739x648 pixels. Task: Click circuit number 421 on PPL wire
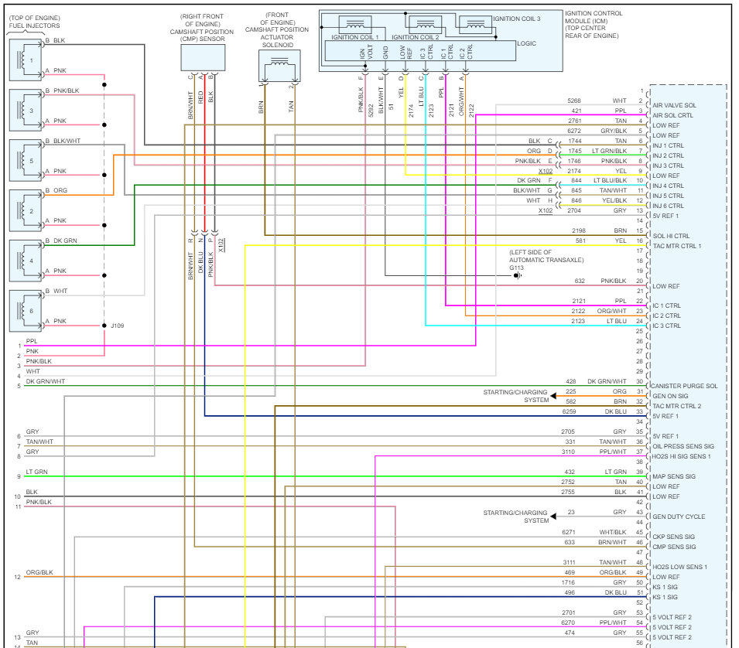pos(576,111)
